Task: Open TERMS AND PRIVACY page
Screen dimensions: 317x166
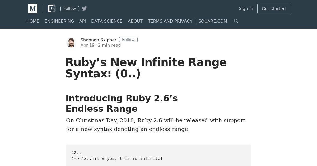Action: coord(170,21)
